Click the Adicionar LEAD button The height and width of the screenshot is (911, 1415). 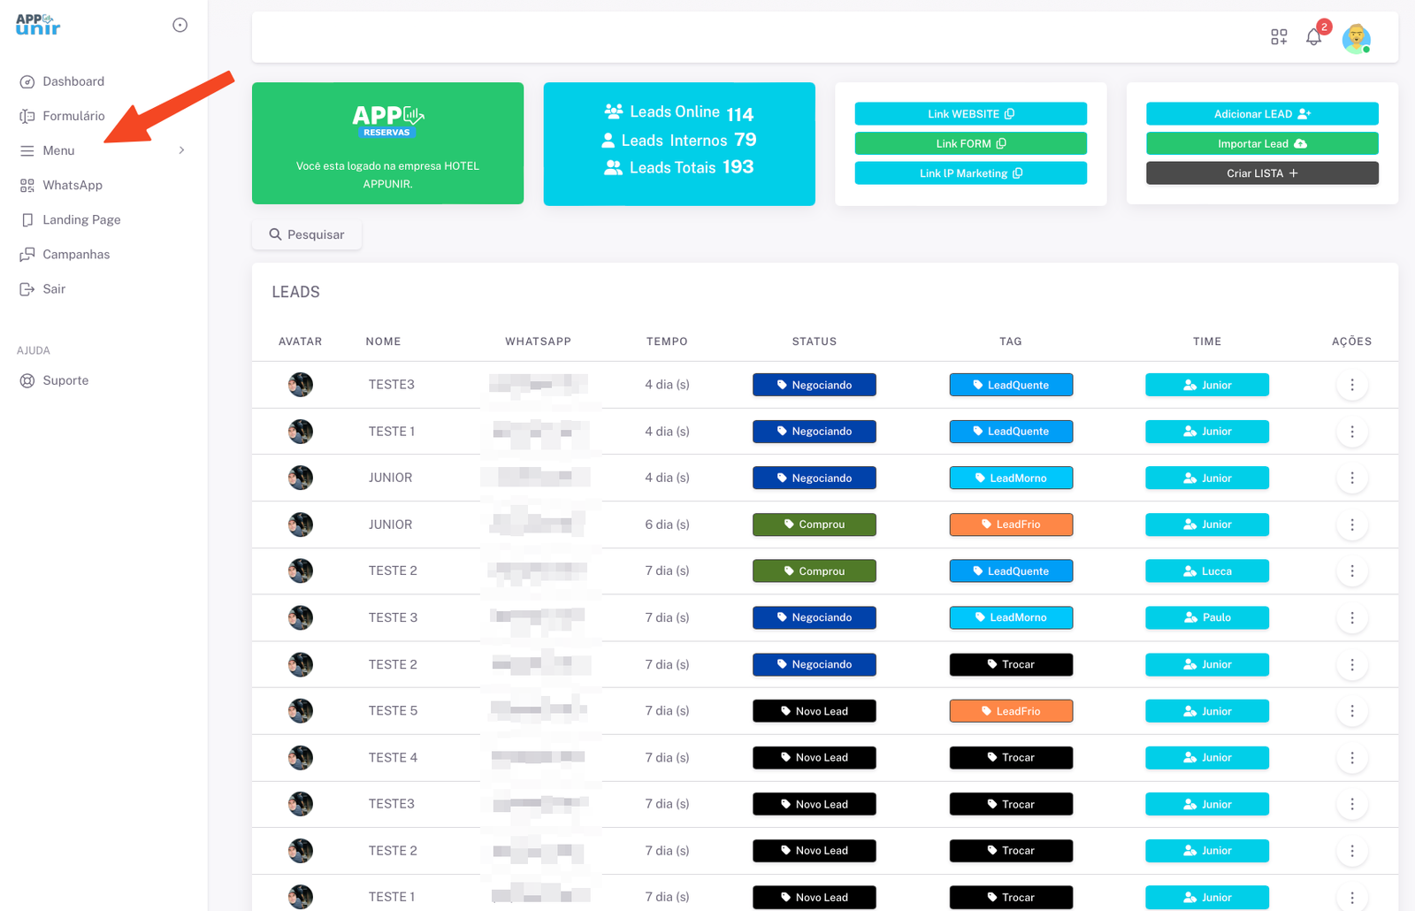(1261, 114)
